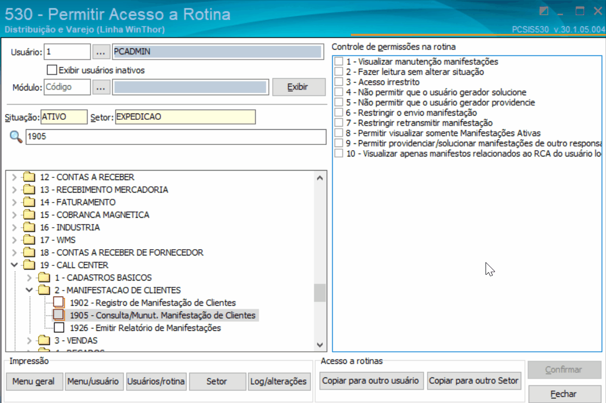This screenshot has height=403, width=606.
Task: Print Menu/usuário report
Action: tap(94, 382)
